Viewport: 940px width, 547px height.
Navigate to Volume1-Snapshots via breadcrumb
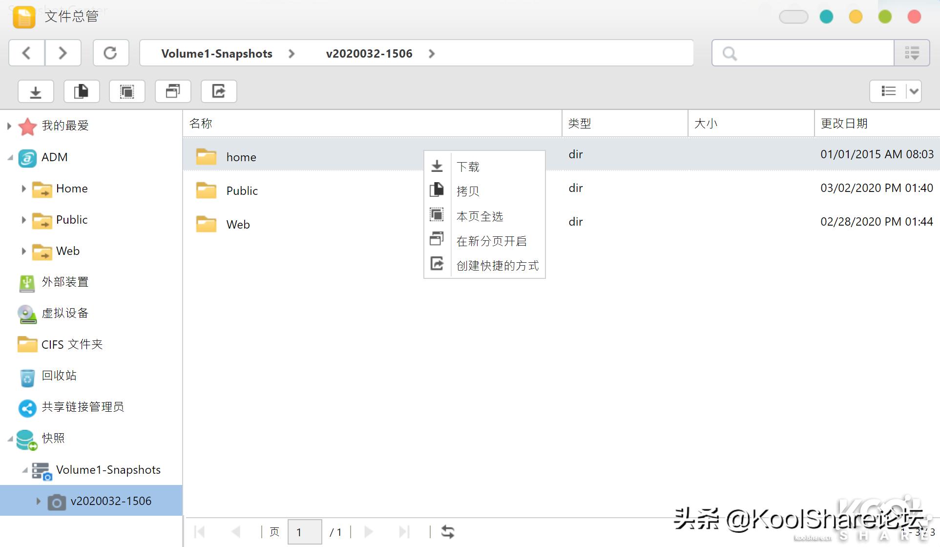pos(216,53)
